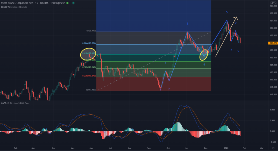Click 1.000 on the MACD scale

[x=272, y=110]
